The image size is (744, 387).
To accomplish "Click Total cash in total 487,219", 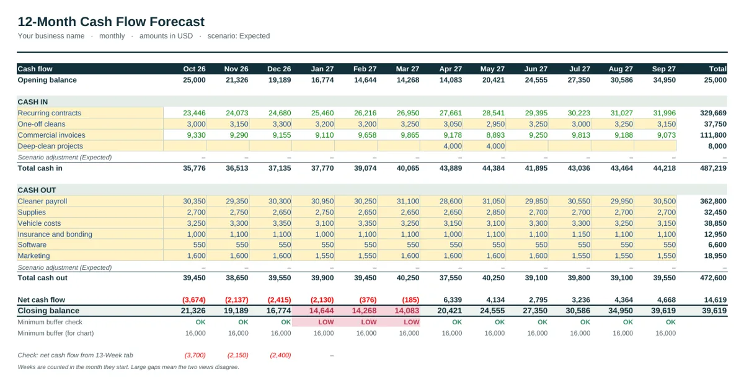I will 713,168.
